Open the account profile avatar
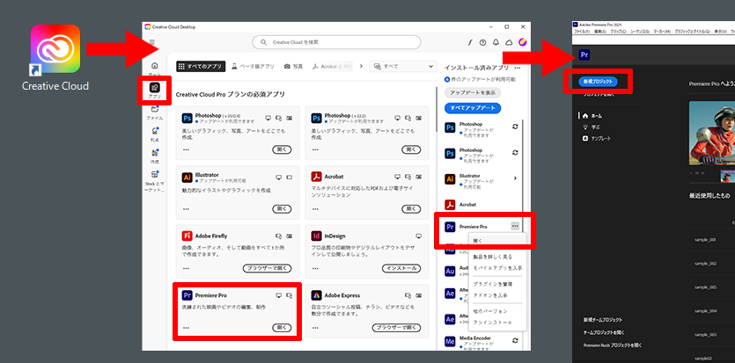The height and width of the screenshot is (363, 735). (522, 42)
